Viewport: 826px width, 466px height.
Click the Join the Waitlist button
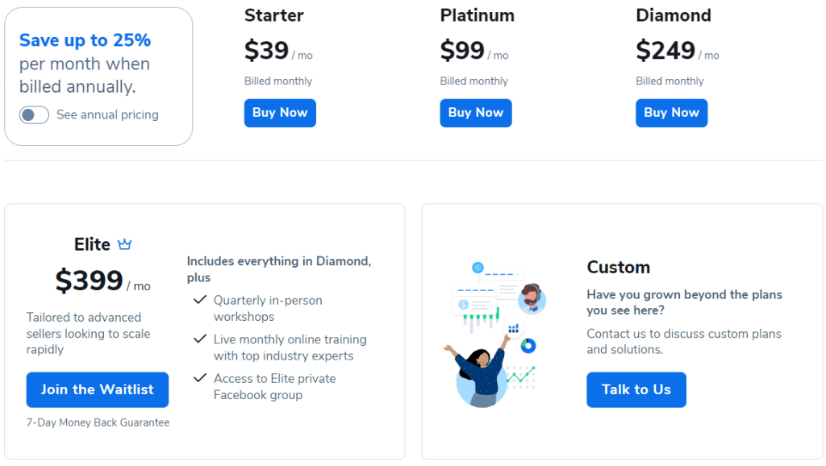tap(98, 389)
